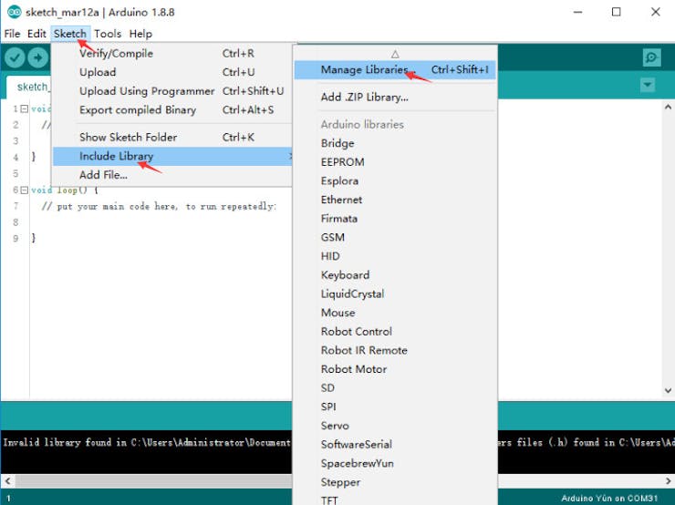This screenshot has height=505, width=675.
Task: Include the TFT library
Action: click(x=395, y=499)
